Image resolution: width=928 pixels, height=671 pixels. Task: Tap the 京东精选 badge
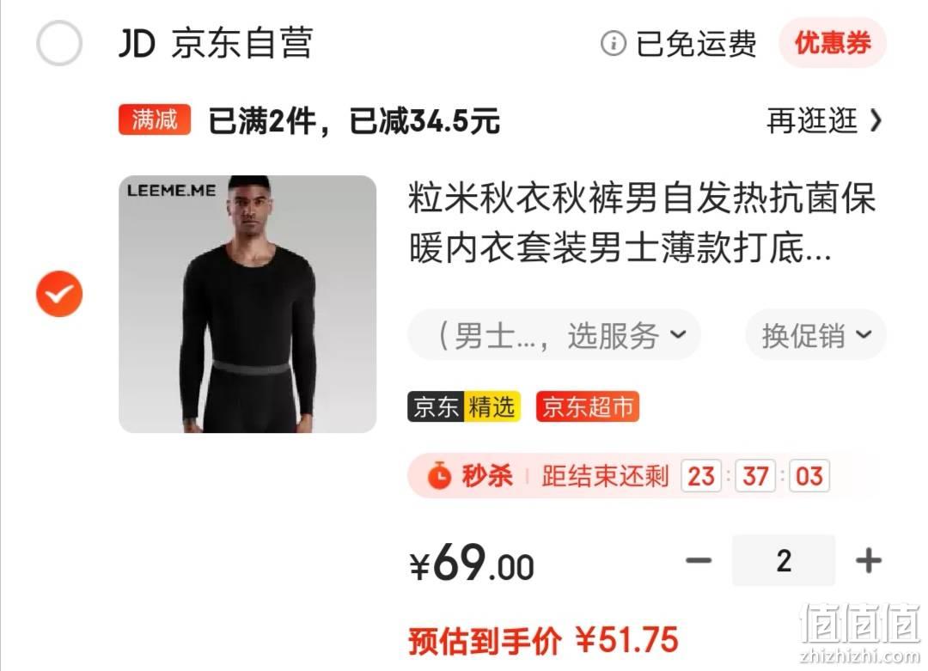[464, 406]
